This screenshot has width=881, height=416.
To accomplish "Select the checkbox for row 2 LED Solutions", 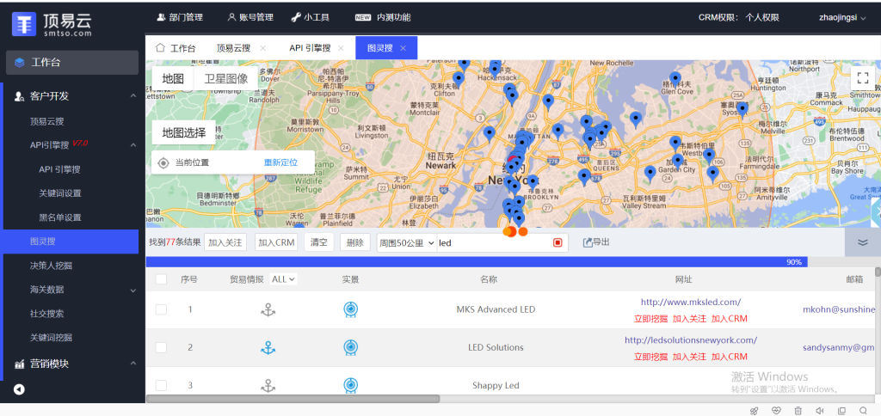I will point(161,347).
